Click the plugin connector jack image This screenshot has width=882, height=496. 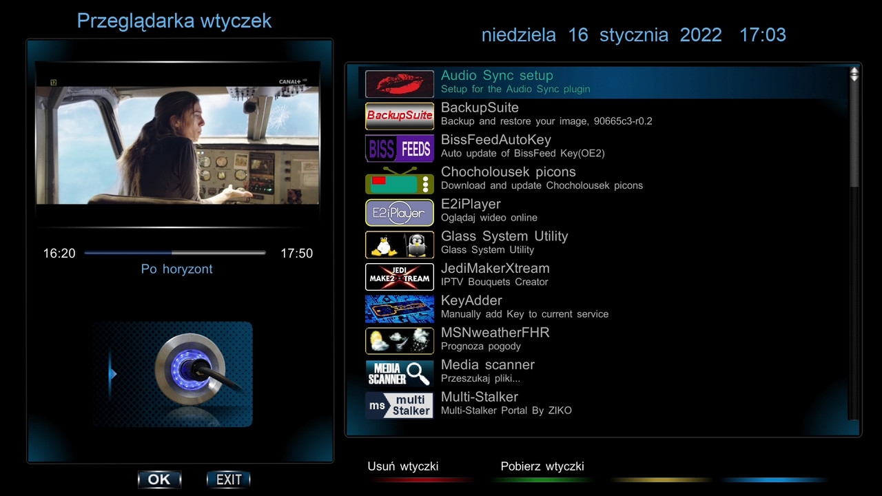[172, 374]
